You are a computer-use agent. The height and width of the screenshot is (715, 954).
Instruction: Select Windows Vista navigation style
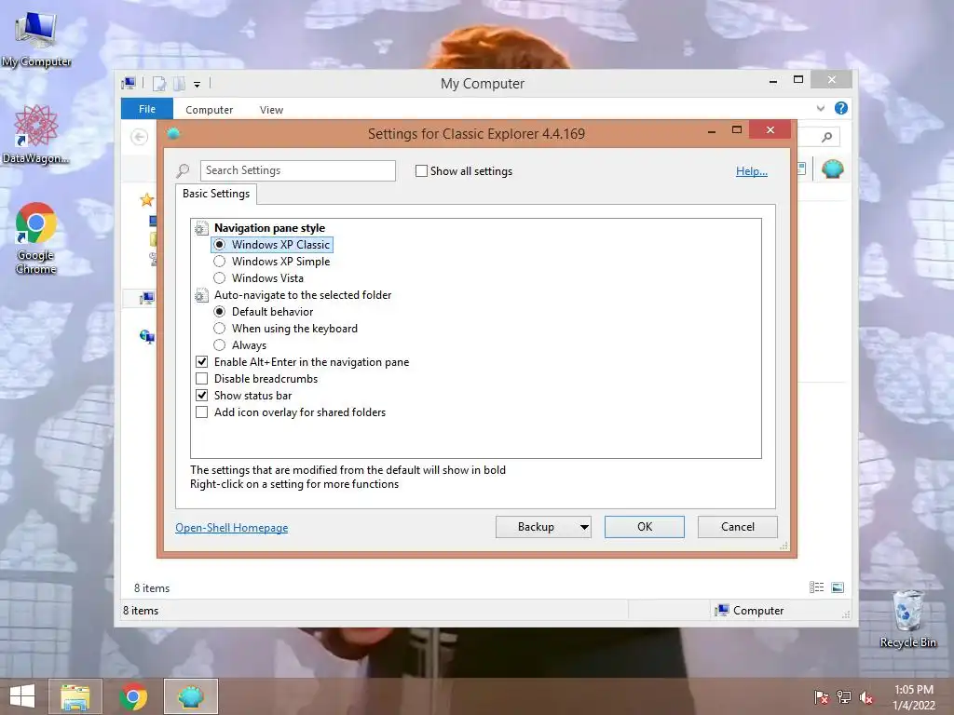click(220, 277)
